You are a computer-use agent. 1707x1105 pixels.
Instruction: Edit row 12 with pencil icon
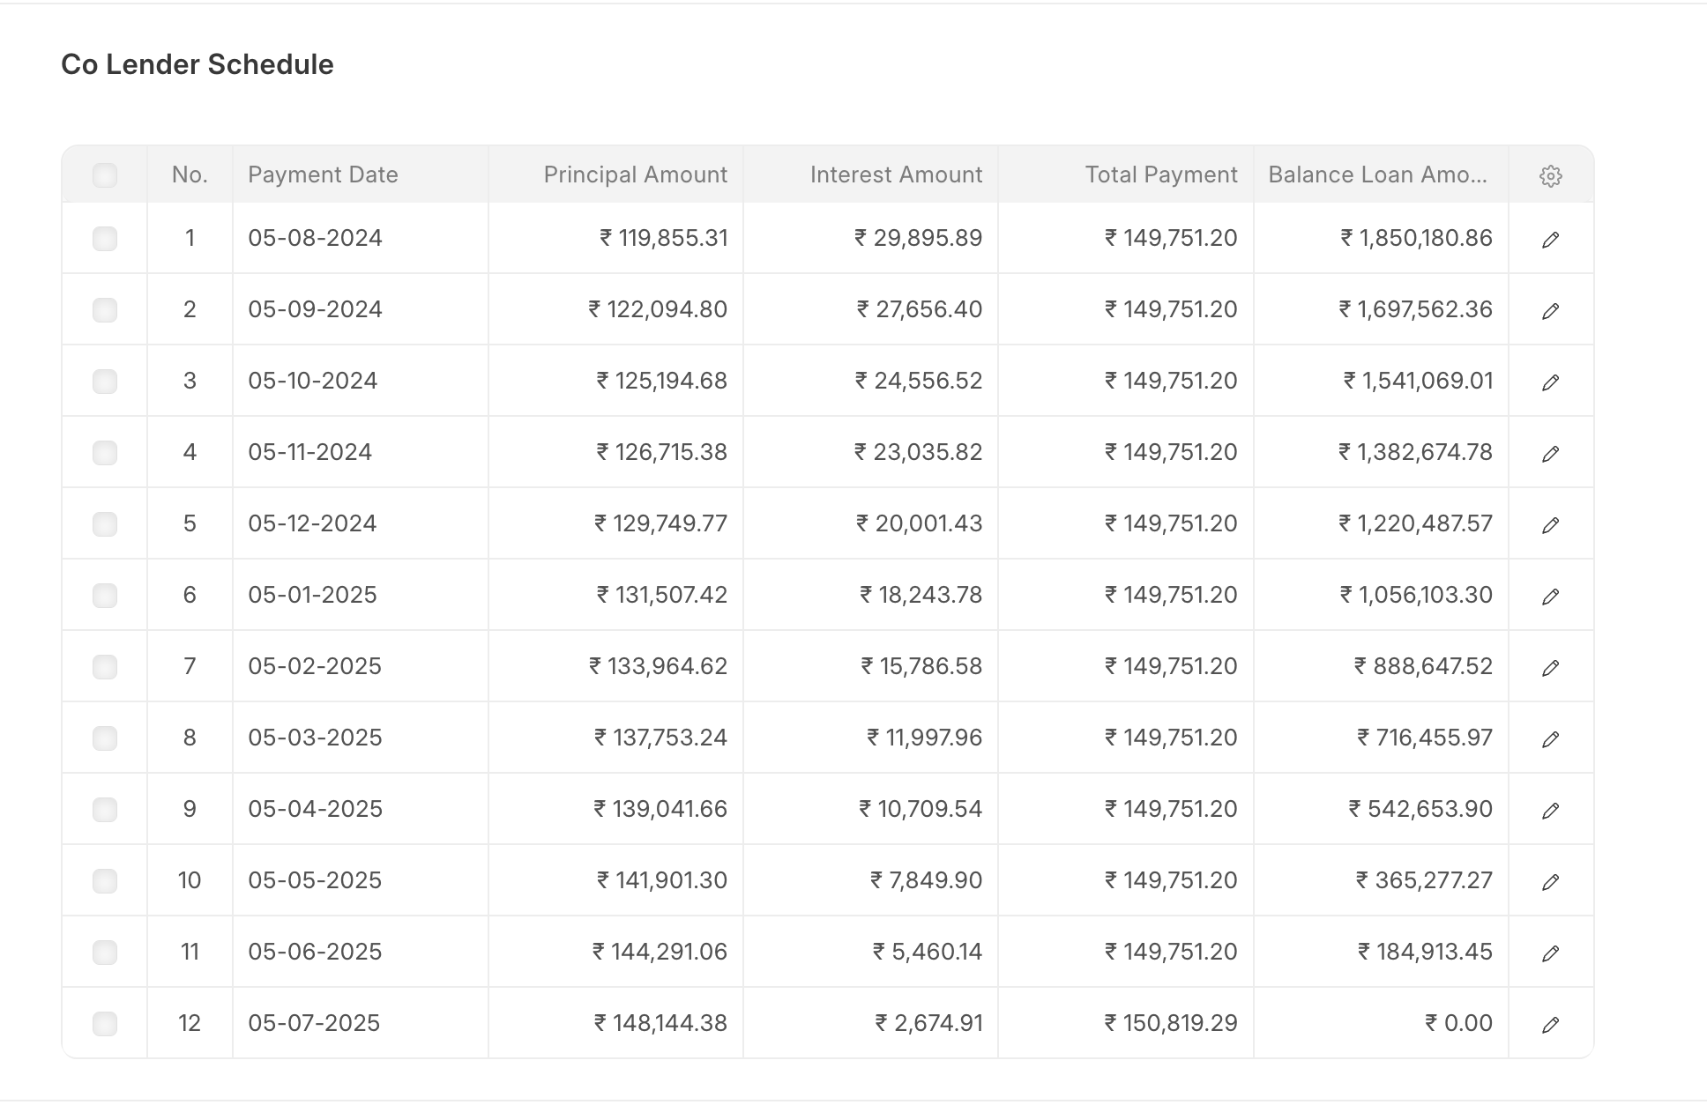tap(1551, 1024)
